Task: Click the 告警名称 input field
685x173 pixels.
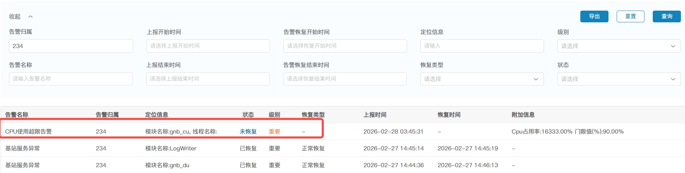Action: tap(71, 79)
